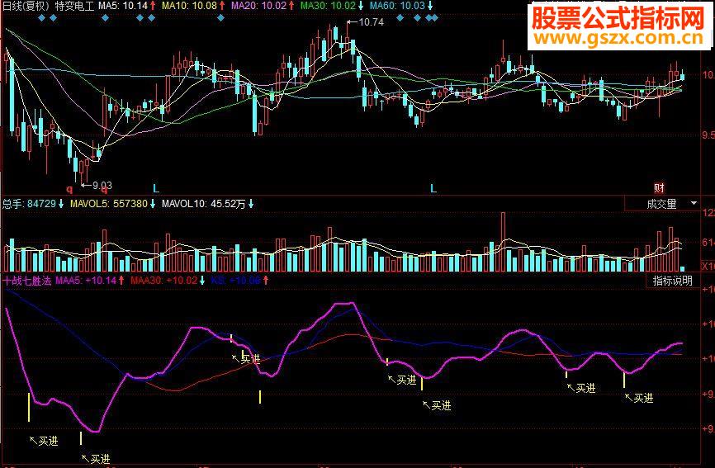Click the red up arrow after MA5
Screen dimensions: 715x468
click(x=153, y=6)
